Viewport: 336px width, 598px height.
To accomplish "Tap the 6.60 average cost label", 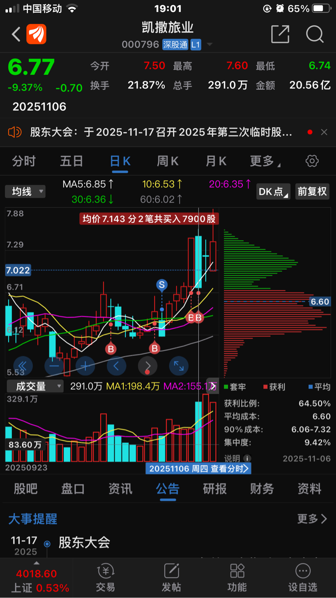I will [x=320, y=302].
